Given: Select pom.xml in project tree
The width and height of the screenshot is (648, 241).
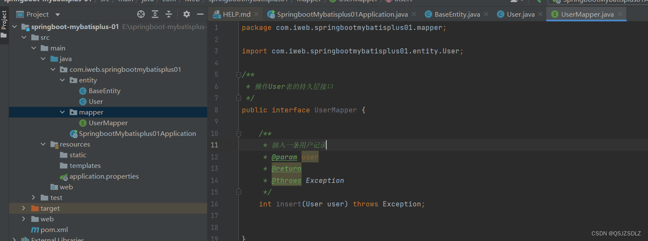Looking at the screenshot, I should click(x=54, y=230).
